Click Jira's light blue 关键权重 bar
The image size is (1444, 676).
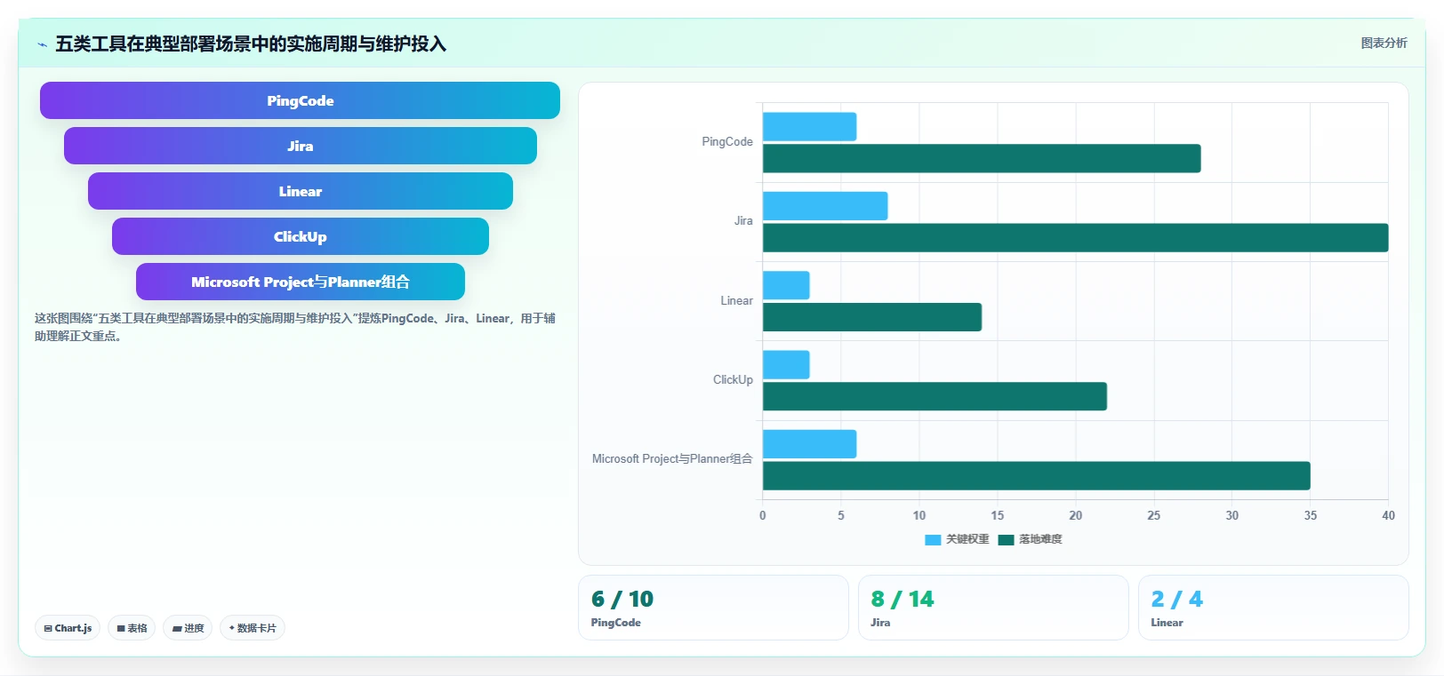(825, 206)
